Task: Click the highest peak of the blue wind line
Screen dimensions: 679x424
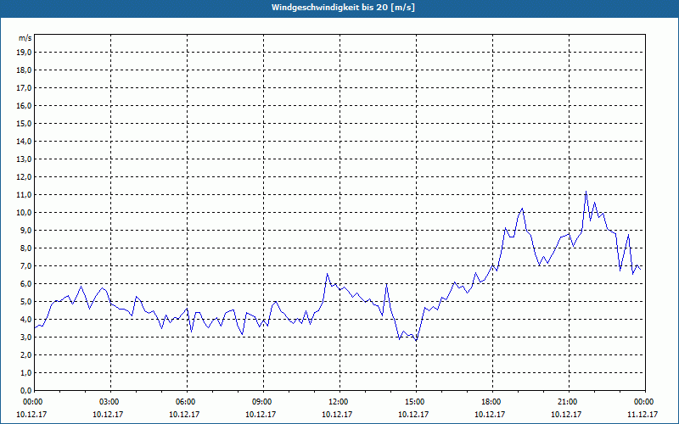Action: (x=586, y=192)
